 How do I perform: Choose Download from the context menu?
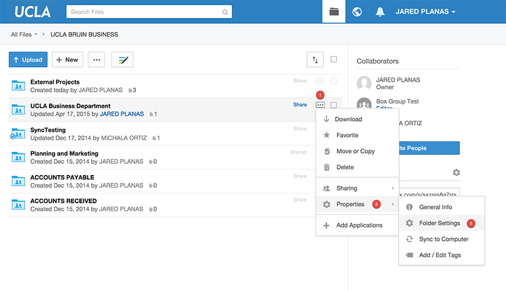[x=358, y=119]
